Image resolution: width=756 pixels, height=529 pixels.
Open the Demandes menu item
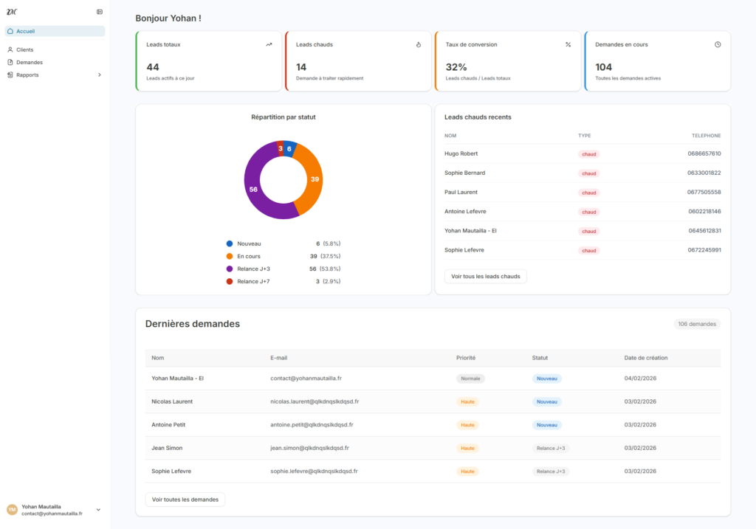tap(30, 62)
